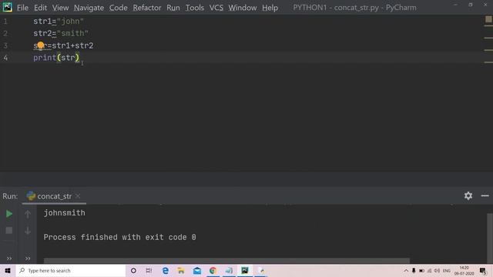Click the taskbar app left of PyCharm
This screenshot has height=277, width=493.
(x=229, y=270)
